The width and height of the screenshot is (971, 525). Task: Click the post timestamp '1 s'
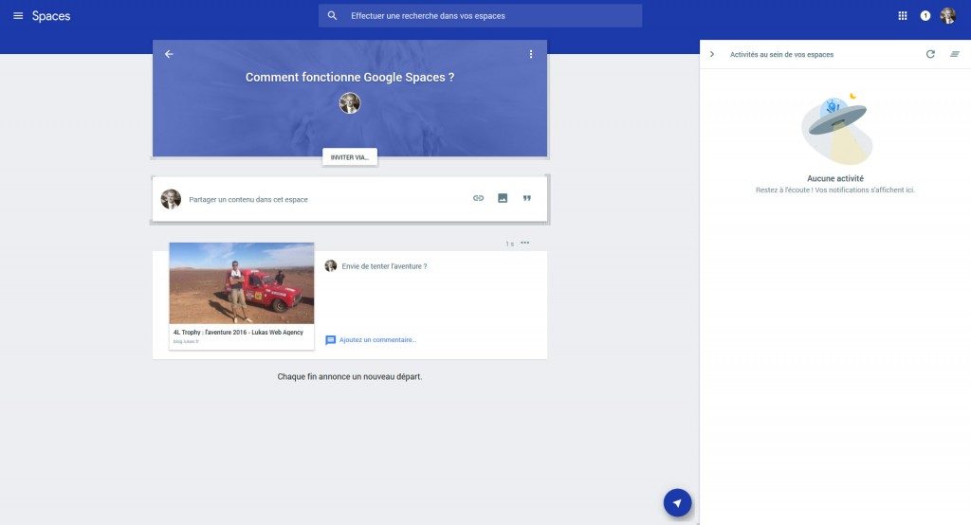click(x=509, y=244)
